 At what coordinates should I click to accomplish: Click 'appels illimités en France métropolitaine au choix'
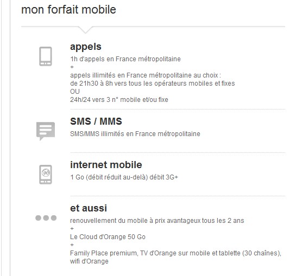(x=146, y=75)
